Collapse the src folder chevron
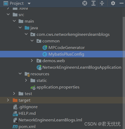The width and height of the screenshot is (125, 129). pyautogui.click(x=8, y=14)
